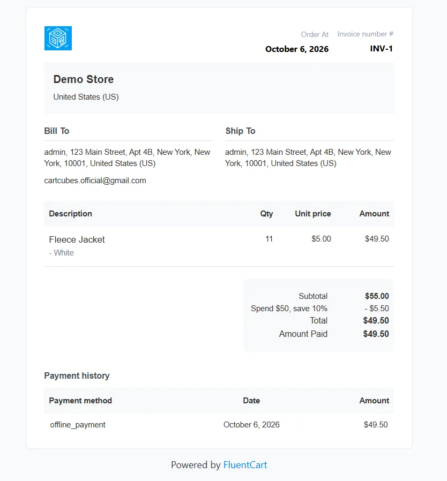Select the order date October 6, 2026 in header
Screen dimensions: 447x481
[x=297, y=49]
